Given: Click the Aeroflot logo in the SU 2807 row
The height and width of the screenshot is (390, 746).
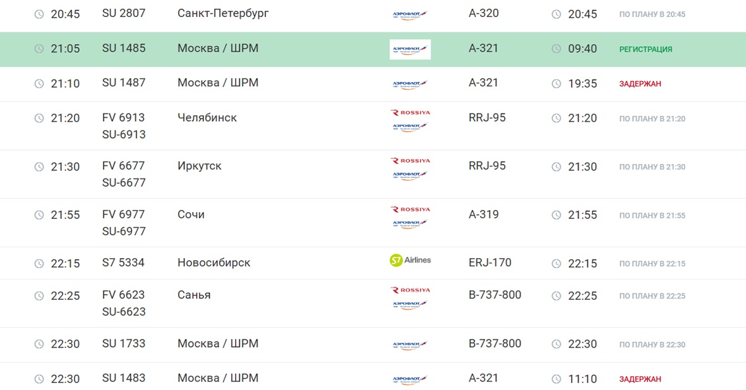Looking at the screenshot, I should 410,15.
